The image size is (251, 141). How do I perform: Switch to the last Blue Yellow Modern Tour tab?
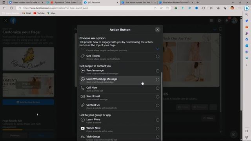(176, 2)
